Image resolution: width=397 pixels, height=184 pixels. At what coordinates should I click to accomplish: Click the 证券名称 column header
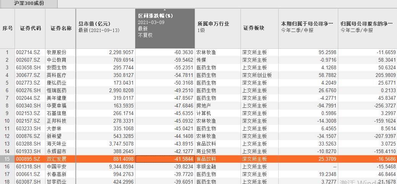61,29
